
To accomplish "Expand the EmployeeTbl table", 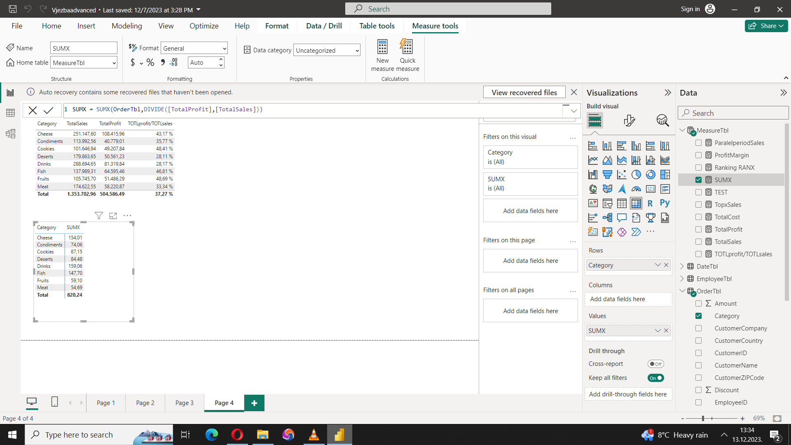I will [682, 279].
